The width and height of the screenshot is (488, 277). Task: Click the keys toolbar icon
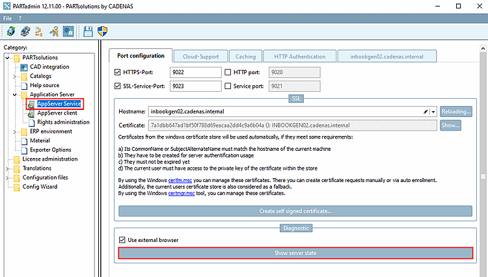(54, 31)
